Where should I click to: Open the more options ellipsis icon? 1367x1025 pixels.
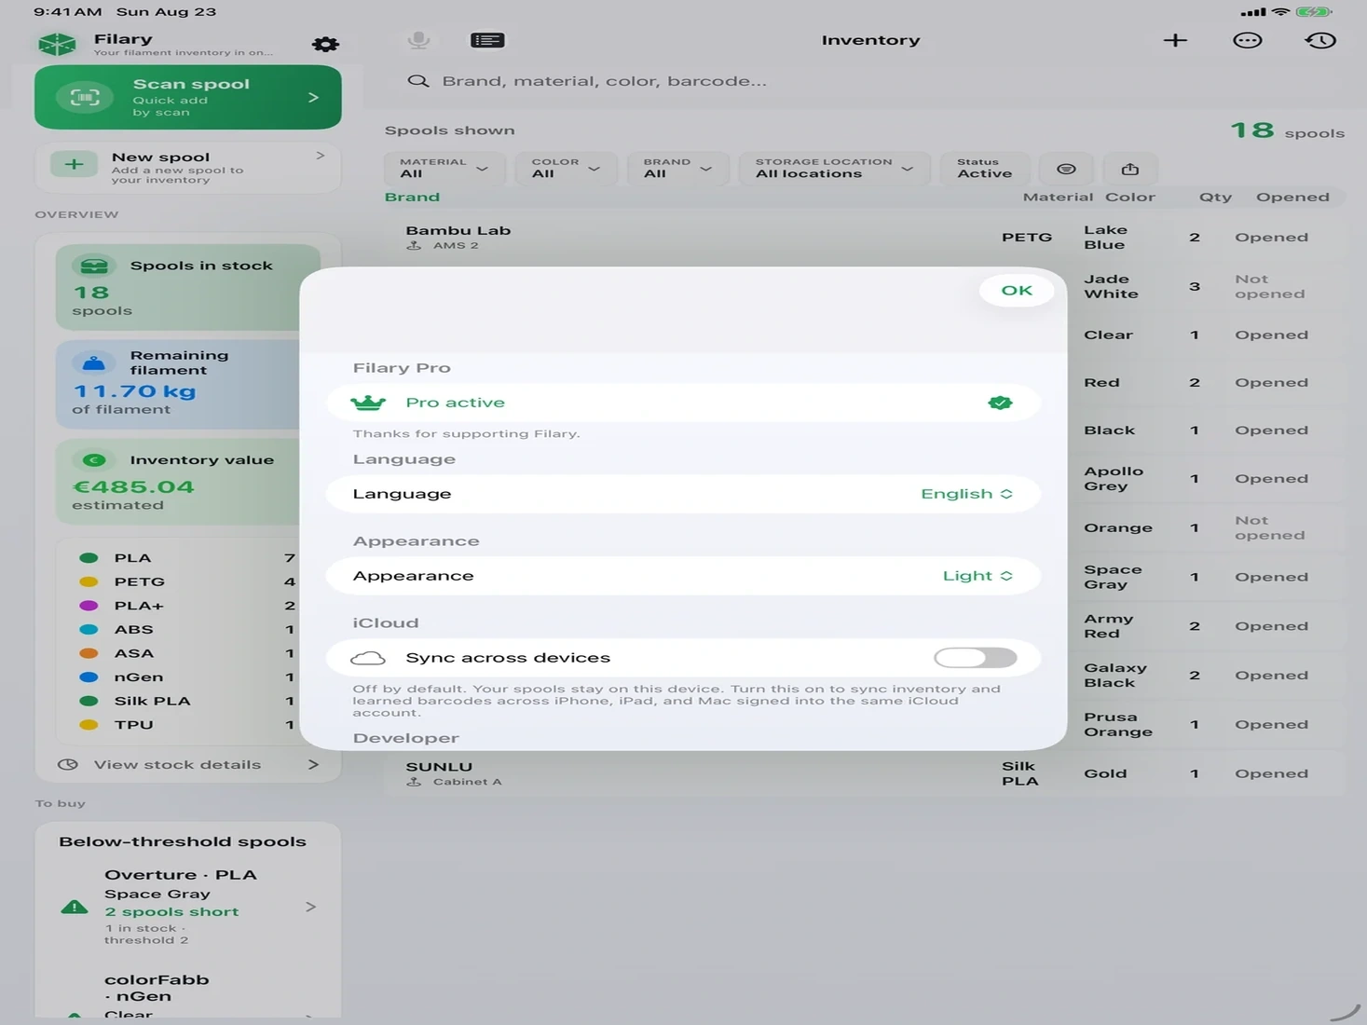(x=1247, y=40)
